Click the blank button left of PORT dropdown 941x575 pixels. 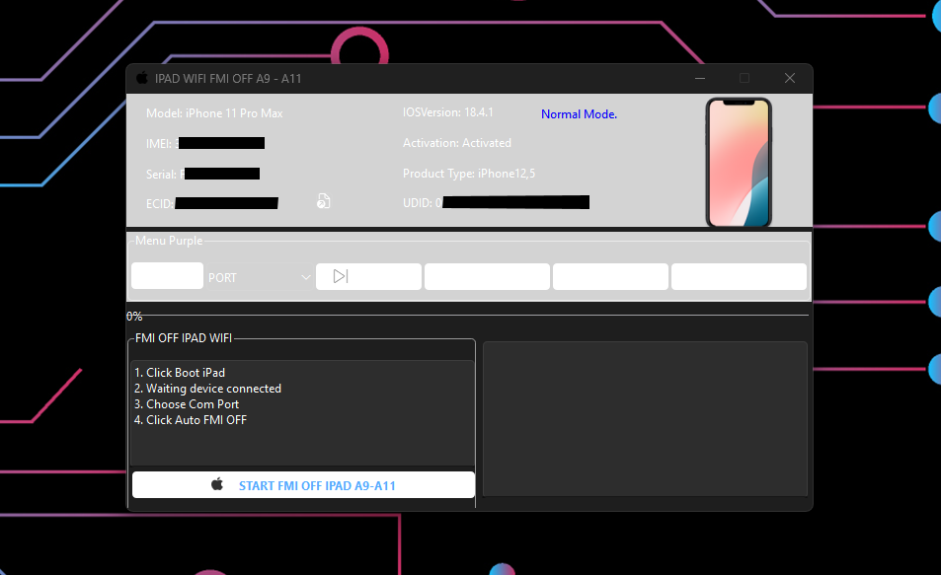168,276
